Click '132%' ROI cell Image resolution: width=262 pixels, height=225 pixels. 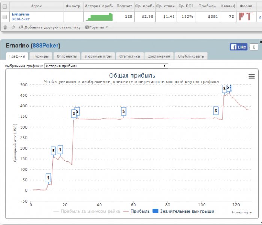point(187,16)
